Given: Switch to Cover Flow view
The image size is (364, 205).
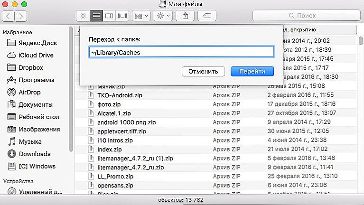Looking at the screenshot, I should click(x=122, y=16).
